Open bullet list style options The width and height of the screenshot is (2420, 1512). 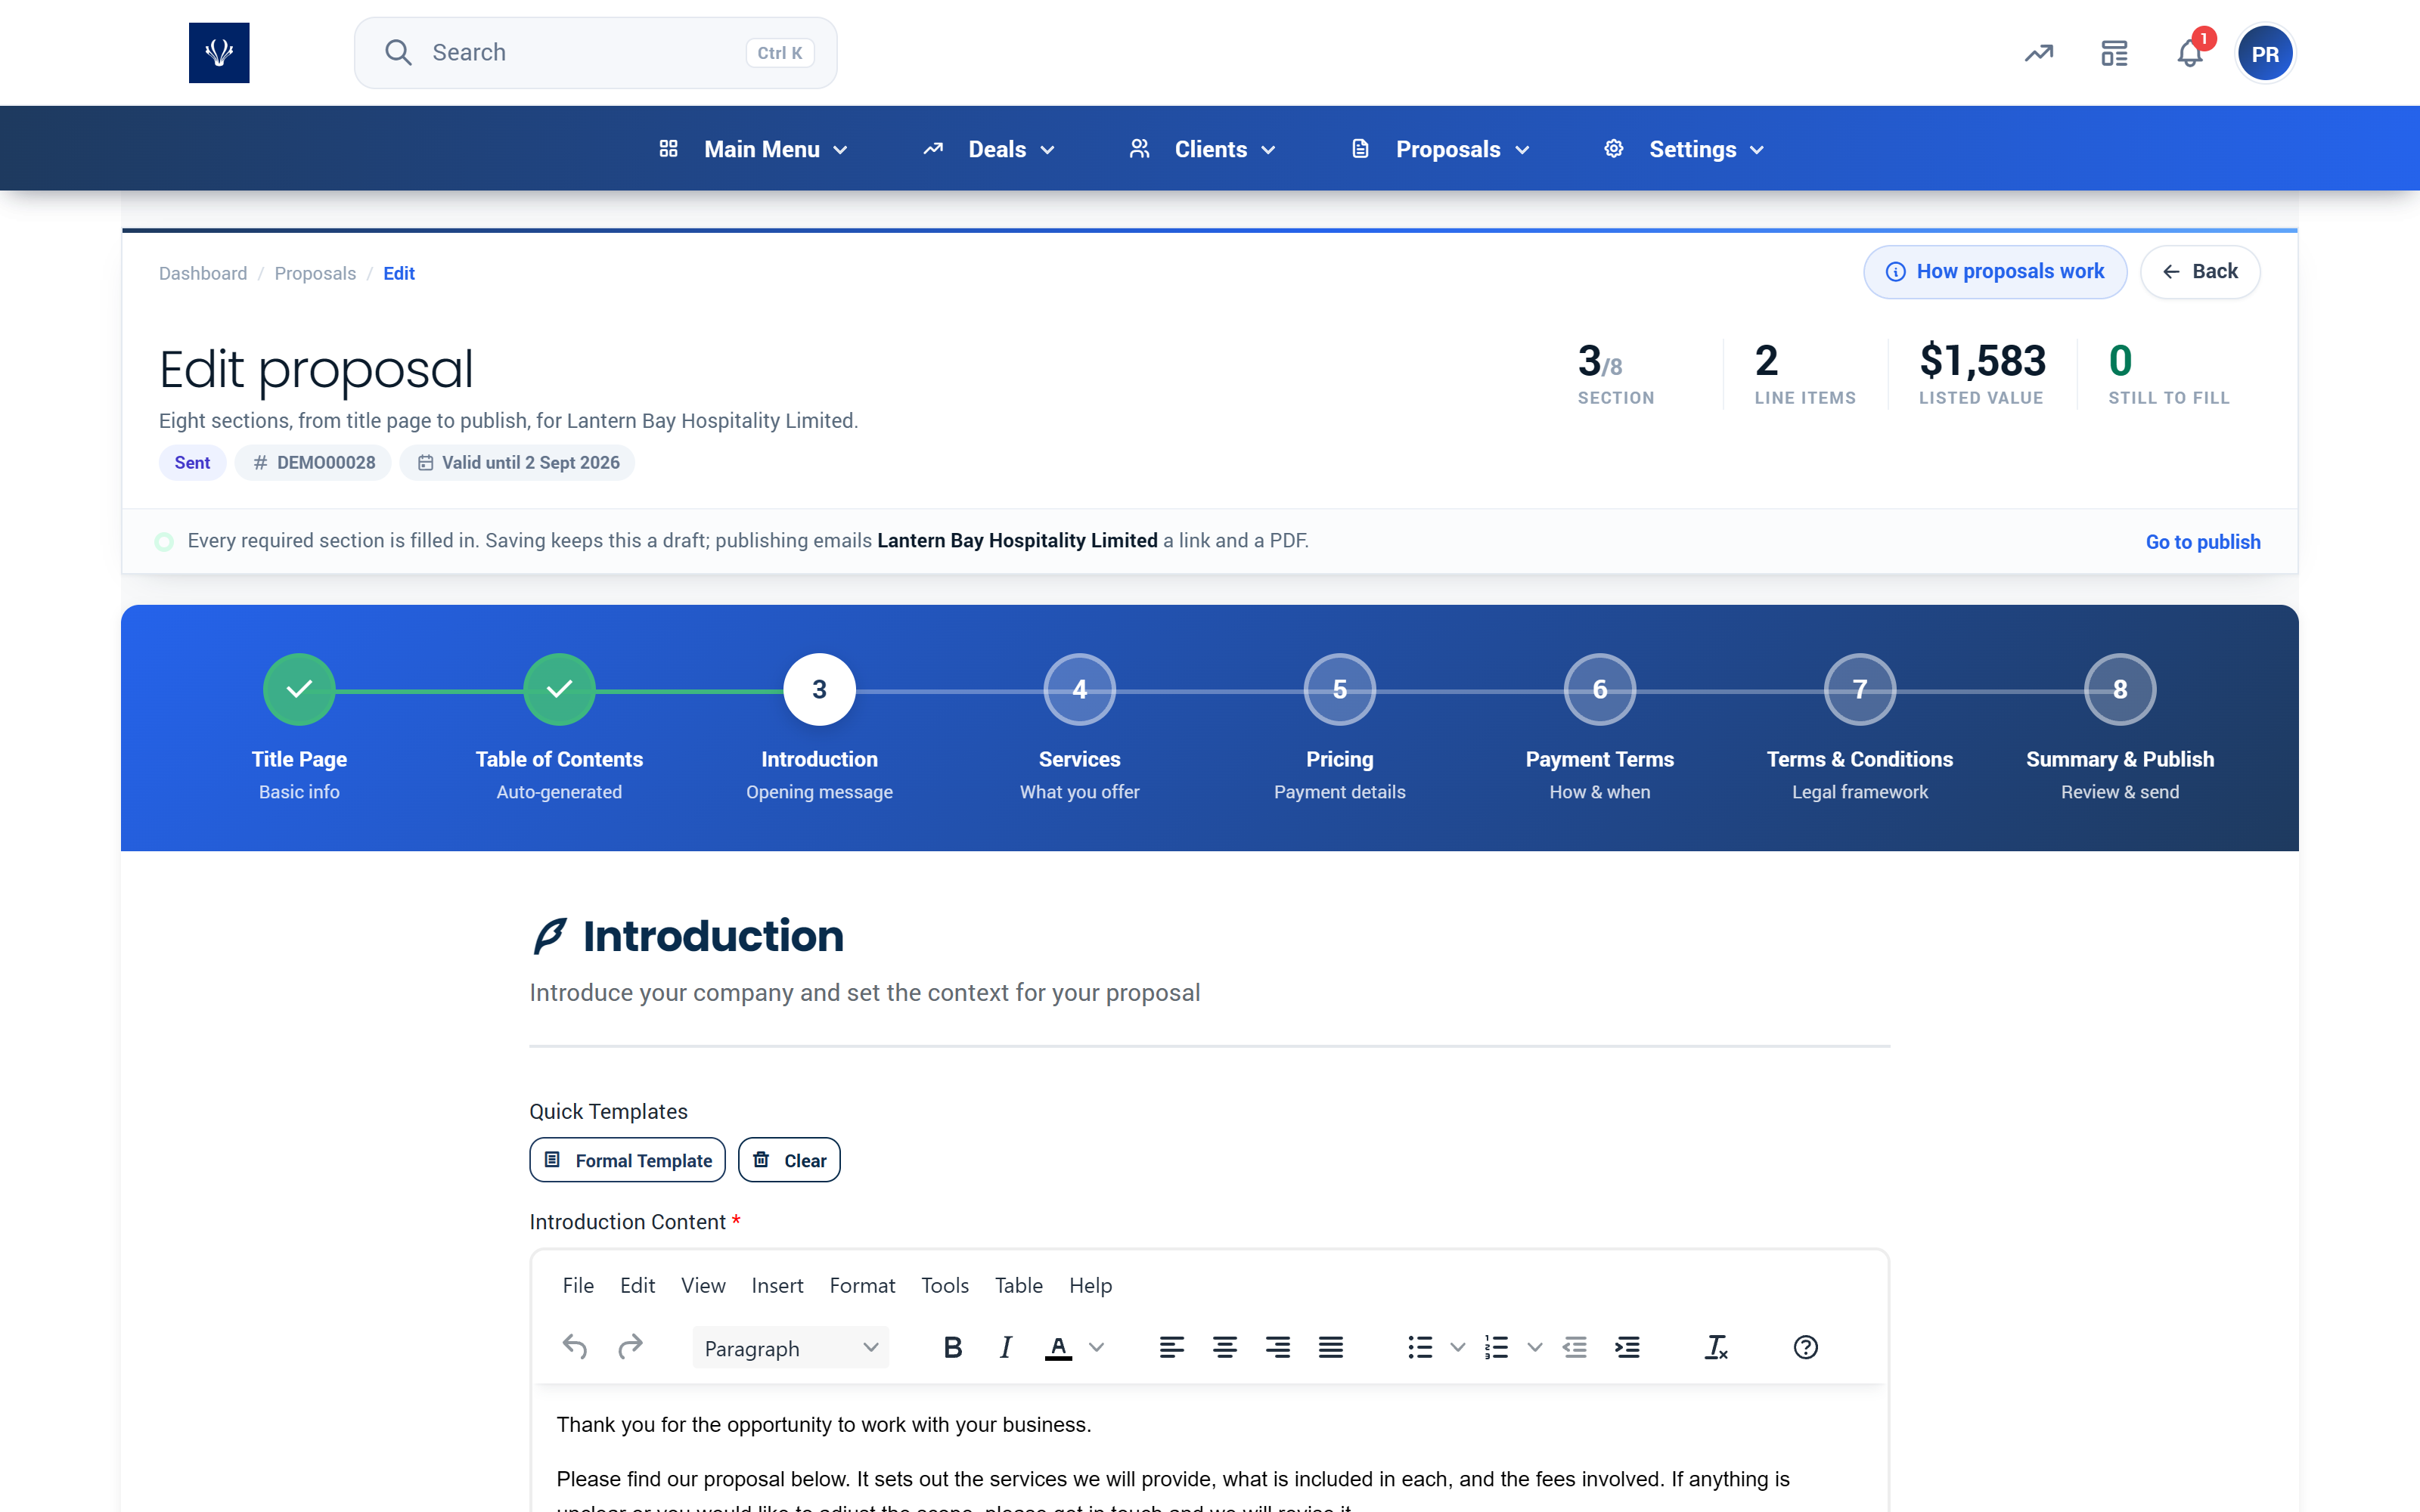tap(1458, 1347)
